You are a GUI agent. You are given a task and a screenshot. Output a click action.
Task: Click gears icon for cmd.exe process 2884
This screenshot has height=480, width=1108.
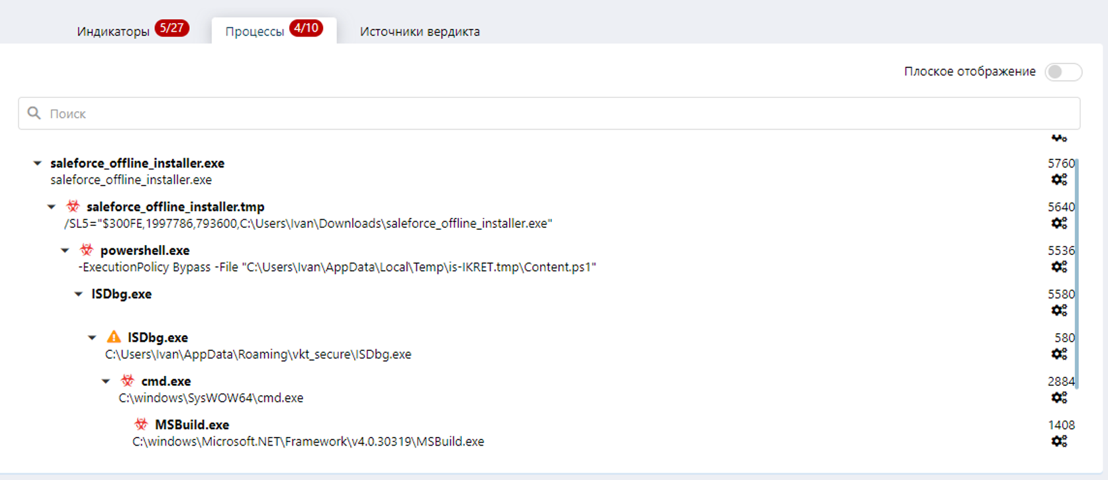tap(1059, 398)
